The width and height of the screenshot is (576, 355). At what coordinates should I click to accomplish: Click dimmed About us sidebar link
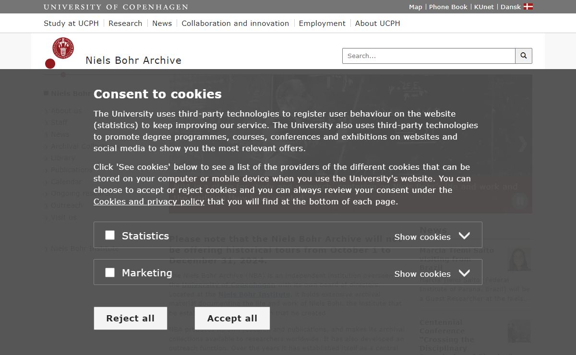pyautogui.click(x=66, y=111)
